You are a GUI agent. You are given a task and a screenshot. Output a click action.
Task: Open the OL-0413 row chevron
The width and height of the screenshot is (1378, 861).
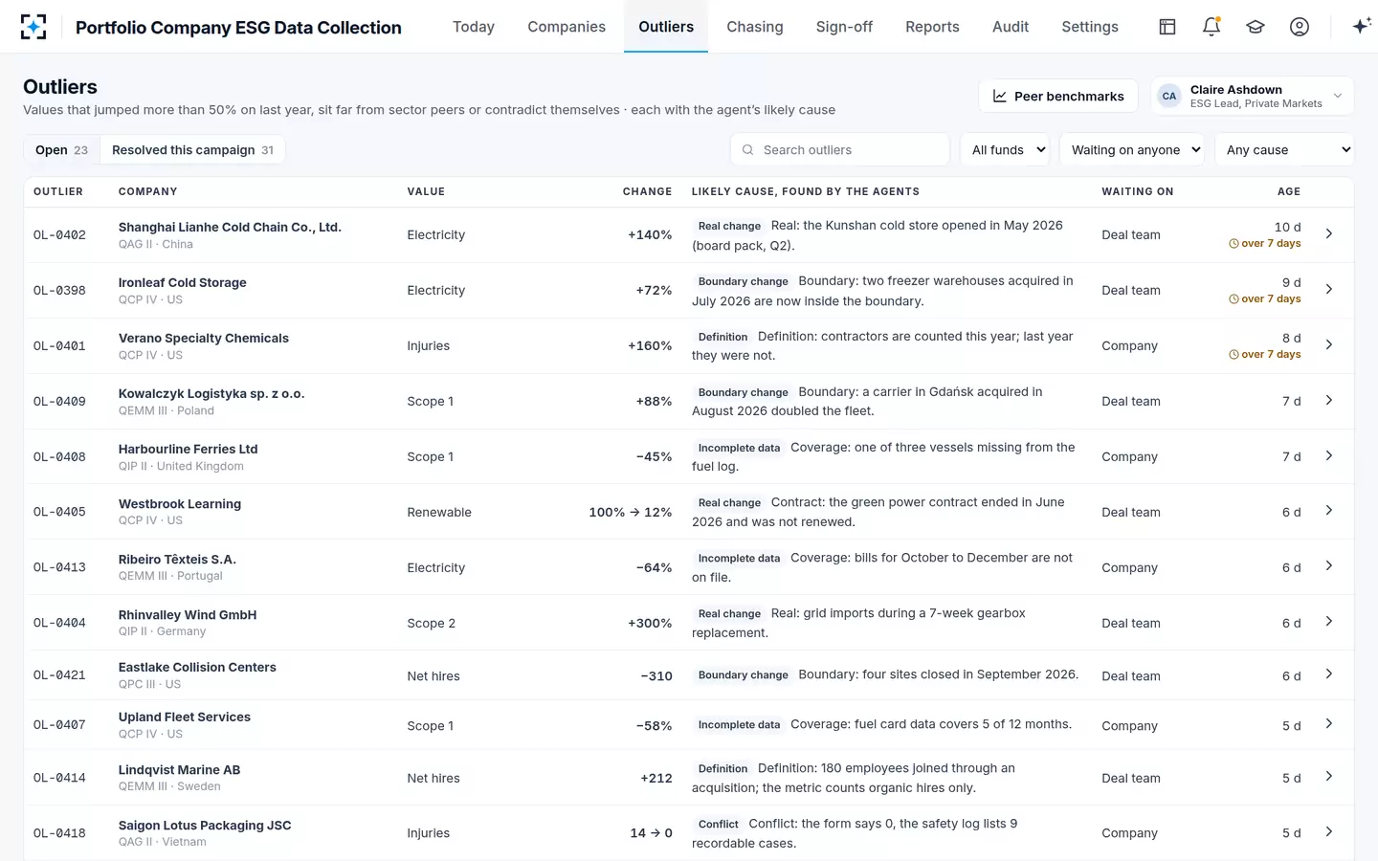click(x=1329, y=566)
